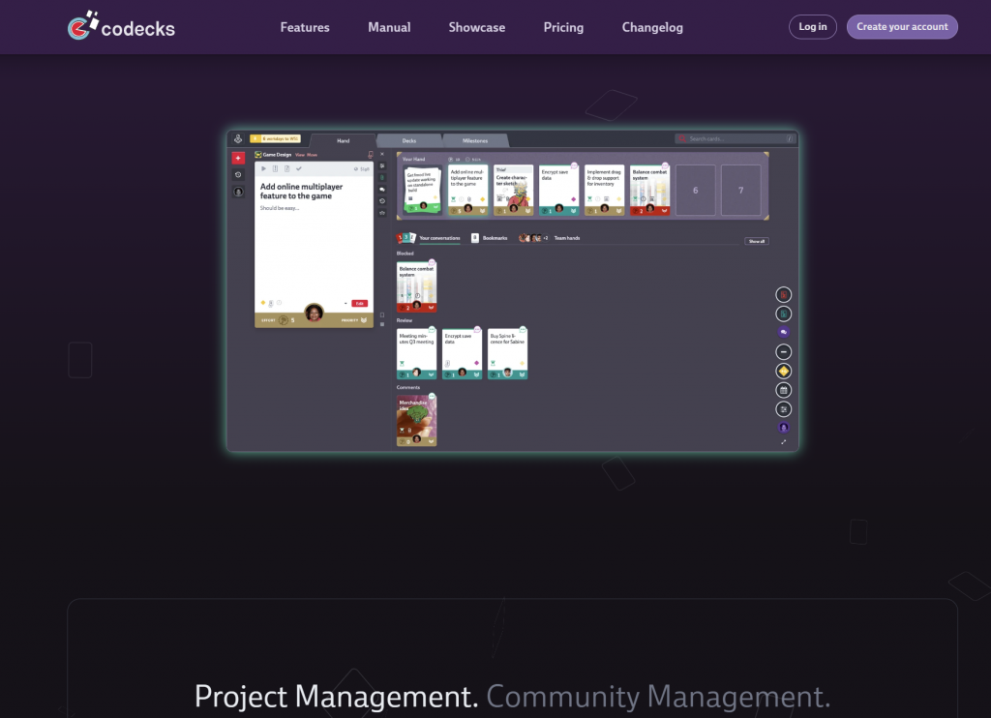Click the user avatar in left sidebar

point(238,192)
